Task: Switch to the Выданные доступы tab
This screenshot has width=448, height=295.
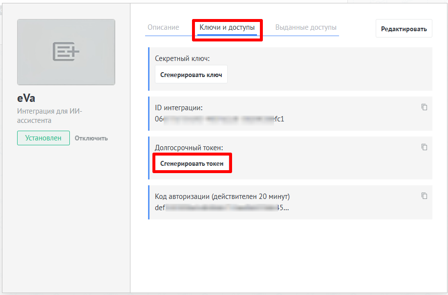Action: coord(306,27)
